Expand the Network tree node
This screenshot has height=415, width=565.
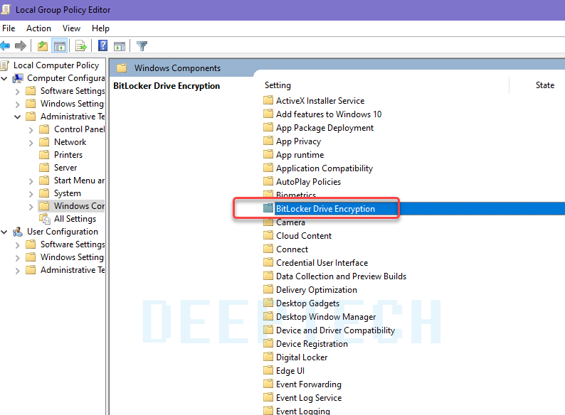(x=31, y=143)
